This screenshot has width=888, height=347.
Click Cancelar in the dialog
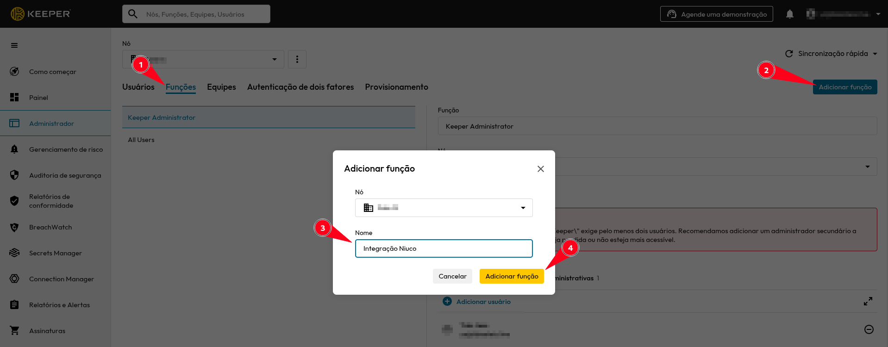(452, 276)
